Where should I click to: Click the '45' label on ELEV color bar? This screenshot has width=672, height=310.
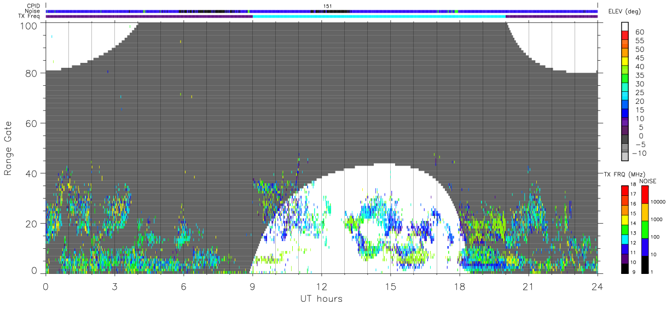point(640,59)
